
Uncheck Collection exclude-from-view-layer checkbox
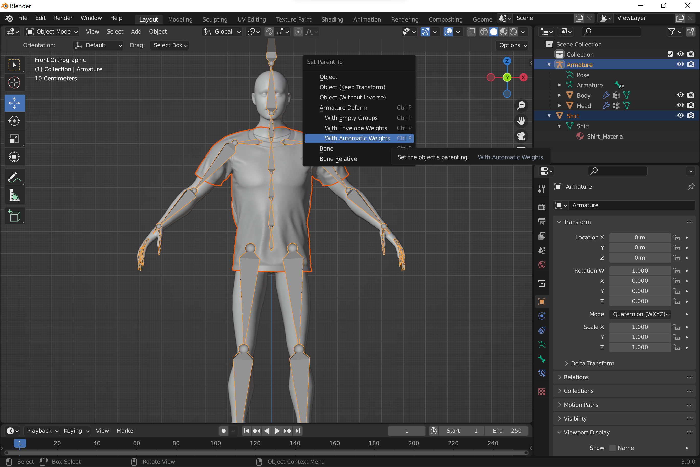click(670, 54)
